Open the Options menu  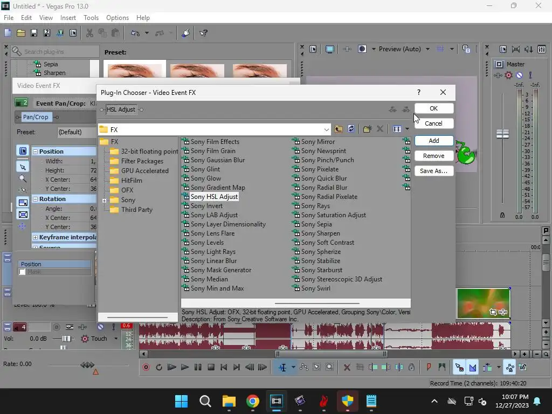[x=117, y=18]
